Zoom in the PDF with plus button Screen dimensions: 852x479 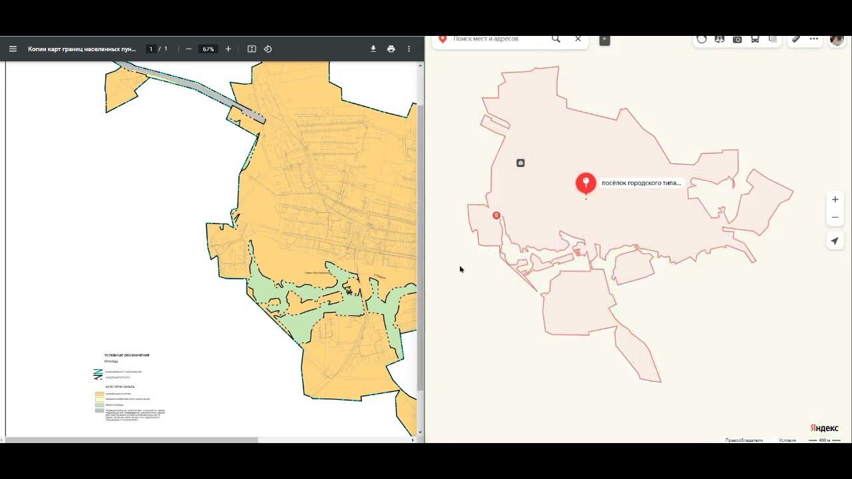(x=228, y=49)
